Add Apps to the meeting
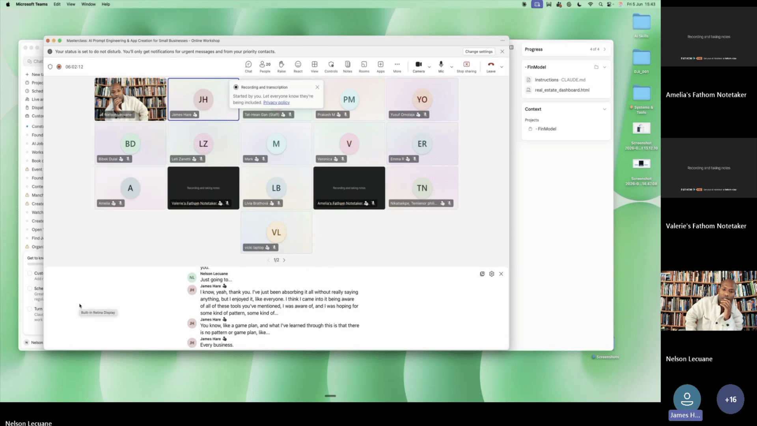Image resolution: width=757 pixels, height=426 pixels. tap(380, 67)
